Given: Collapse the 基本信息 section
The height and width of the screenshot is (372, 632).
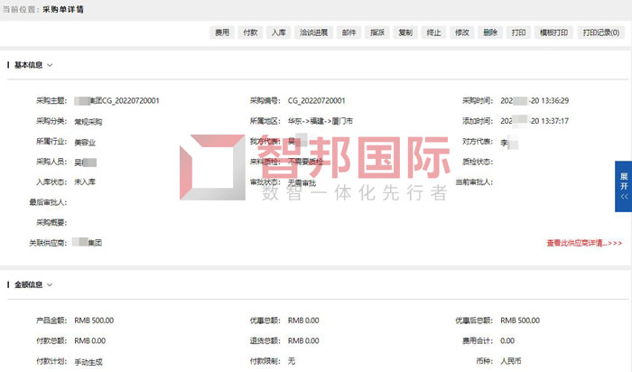Looking at the screenshot, I should (x=50, y=65).
